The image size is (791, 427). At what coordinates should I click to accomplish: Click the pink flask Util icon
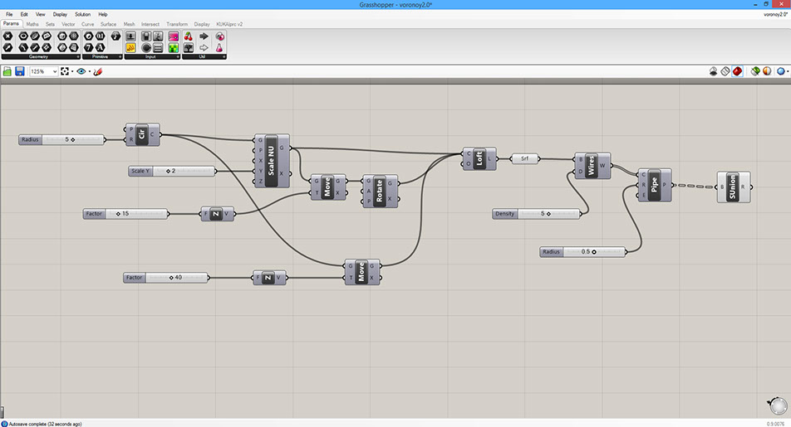point(219,48)
